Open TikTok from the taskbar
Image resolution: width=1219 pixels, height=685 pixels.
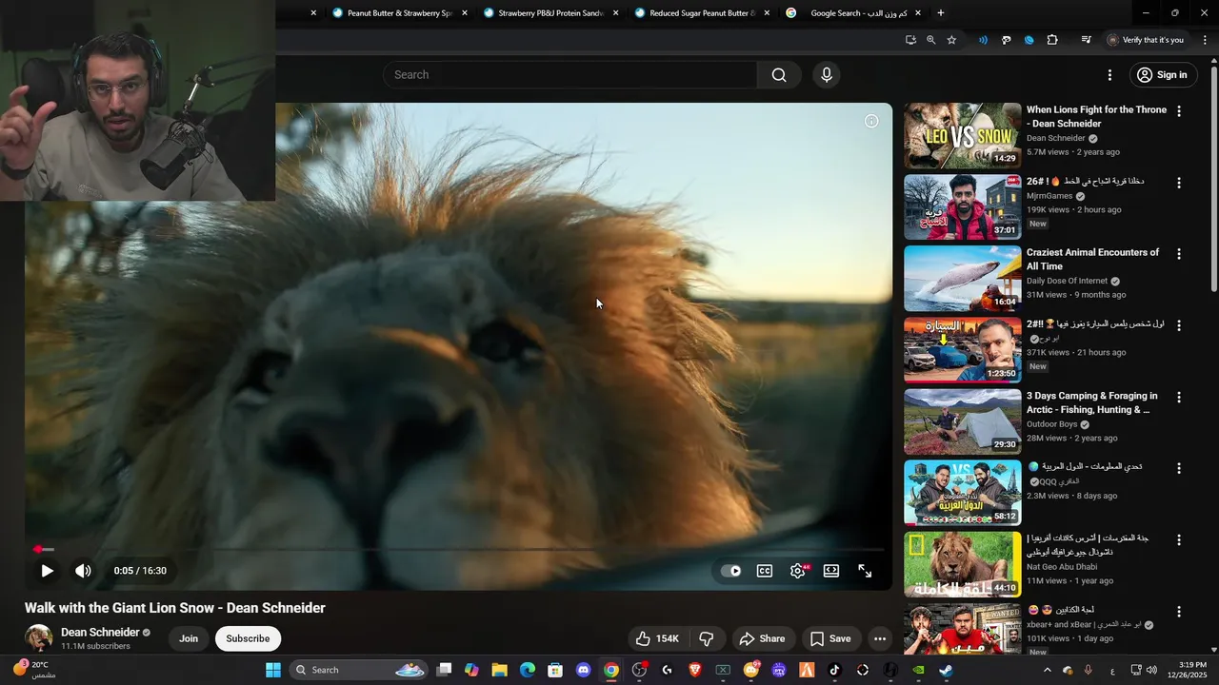(834, 670)
